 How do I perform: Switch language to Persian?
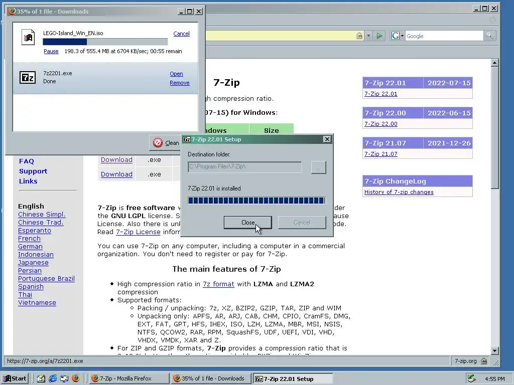(30, 270)
